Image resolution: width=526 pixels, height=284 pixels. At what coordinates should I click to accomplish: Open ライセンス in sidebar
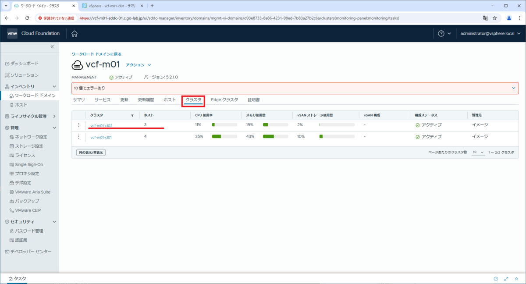pos(22,155)
